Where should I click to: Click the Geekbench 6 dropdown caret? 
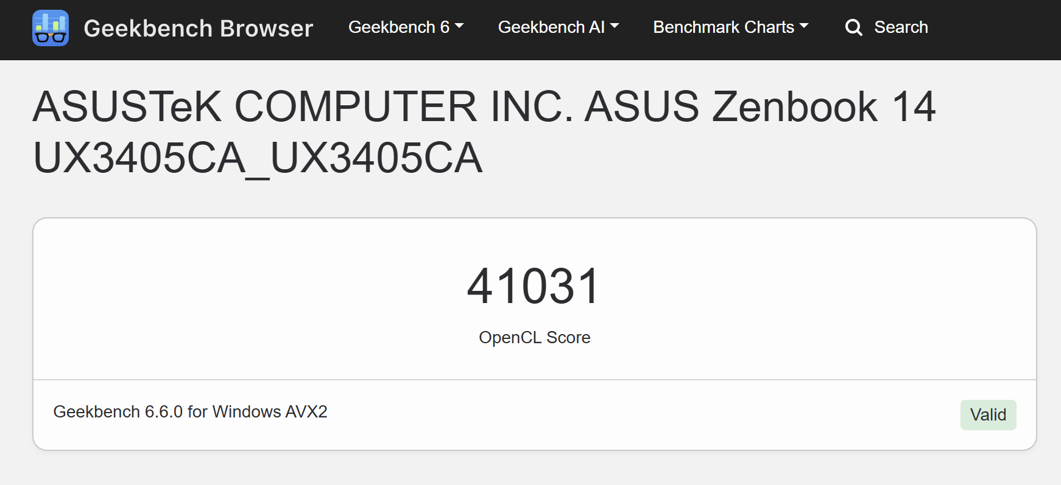pos(459,26)
